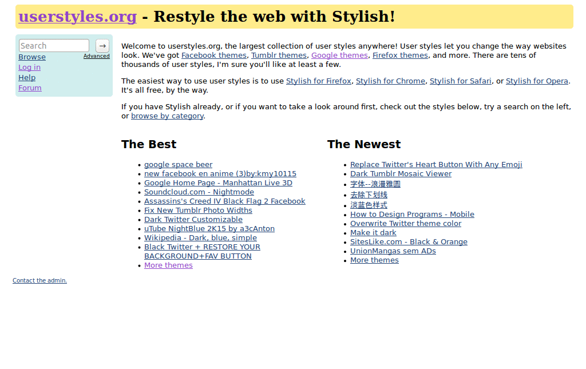Open Facebook themes link

coord(214,55)
